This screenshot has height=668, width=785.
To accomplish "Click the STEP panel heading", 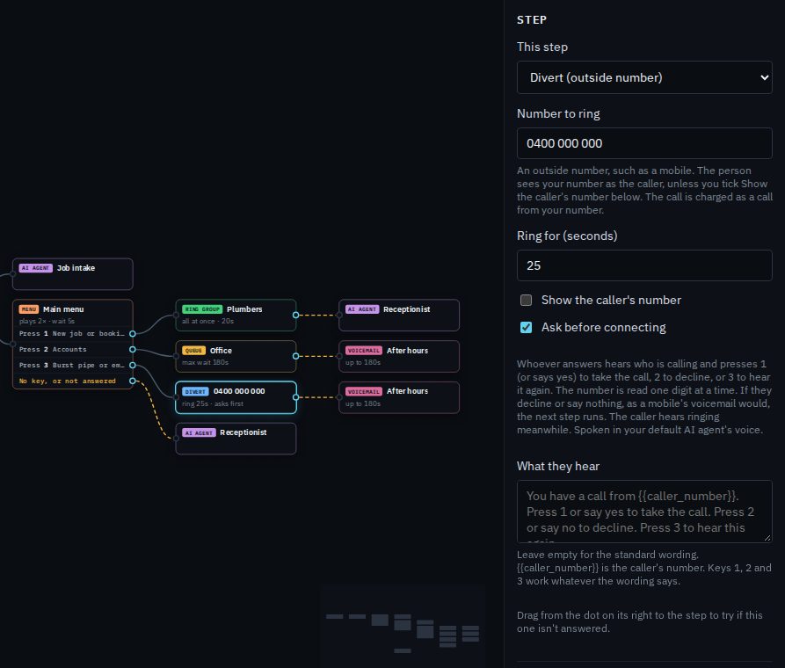I will pos(532,19).
